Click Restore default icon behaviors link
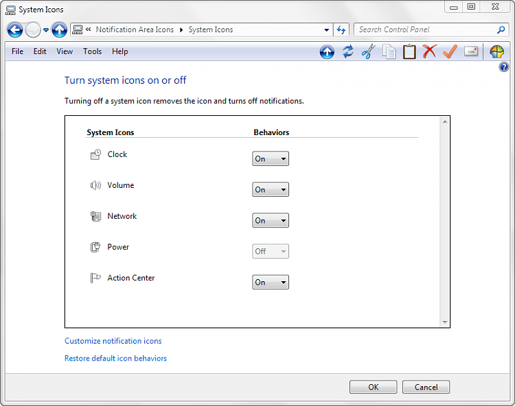 coord(115,359)
